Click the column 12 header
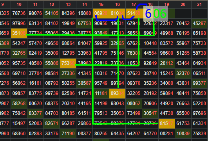Image resolution: width=208 pixels, height=141 pixels. click(x=52, y=4)
